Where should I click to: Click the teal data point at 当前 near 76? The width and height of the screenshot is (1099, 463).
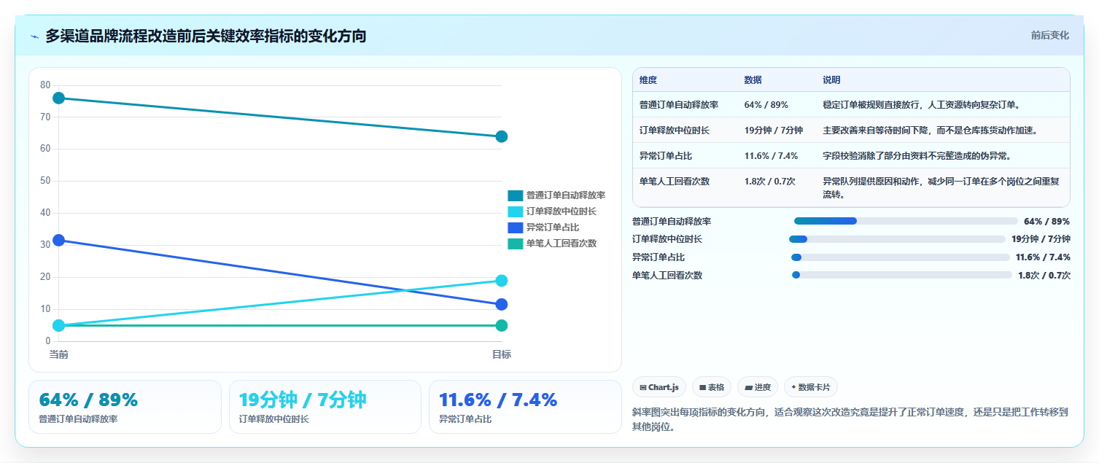[x=58, y=98]
